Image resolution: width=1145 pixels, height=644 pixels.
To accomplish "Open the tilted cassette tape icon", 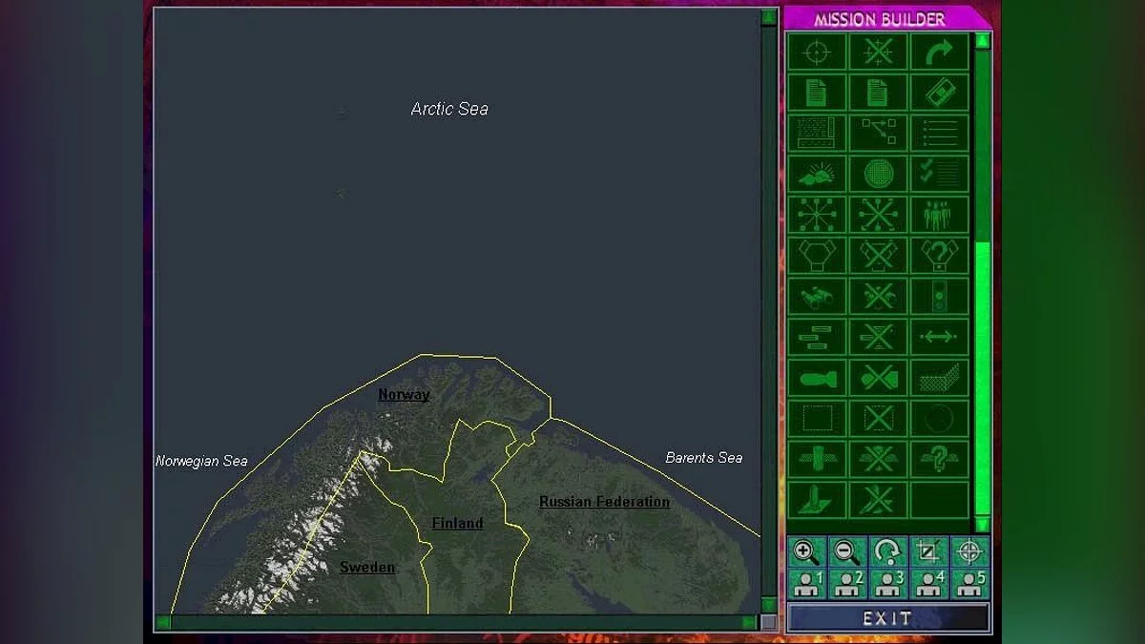I will (x=940, y=93).
